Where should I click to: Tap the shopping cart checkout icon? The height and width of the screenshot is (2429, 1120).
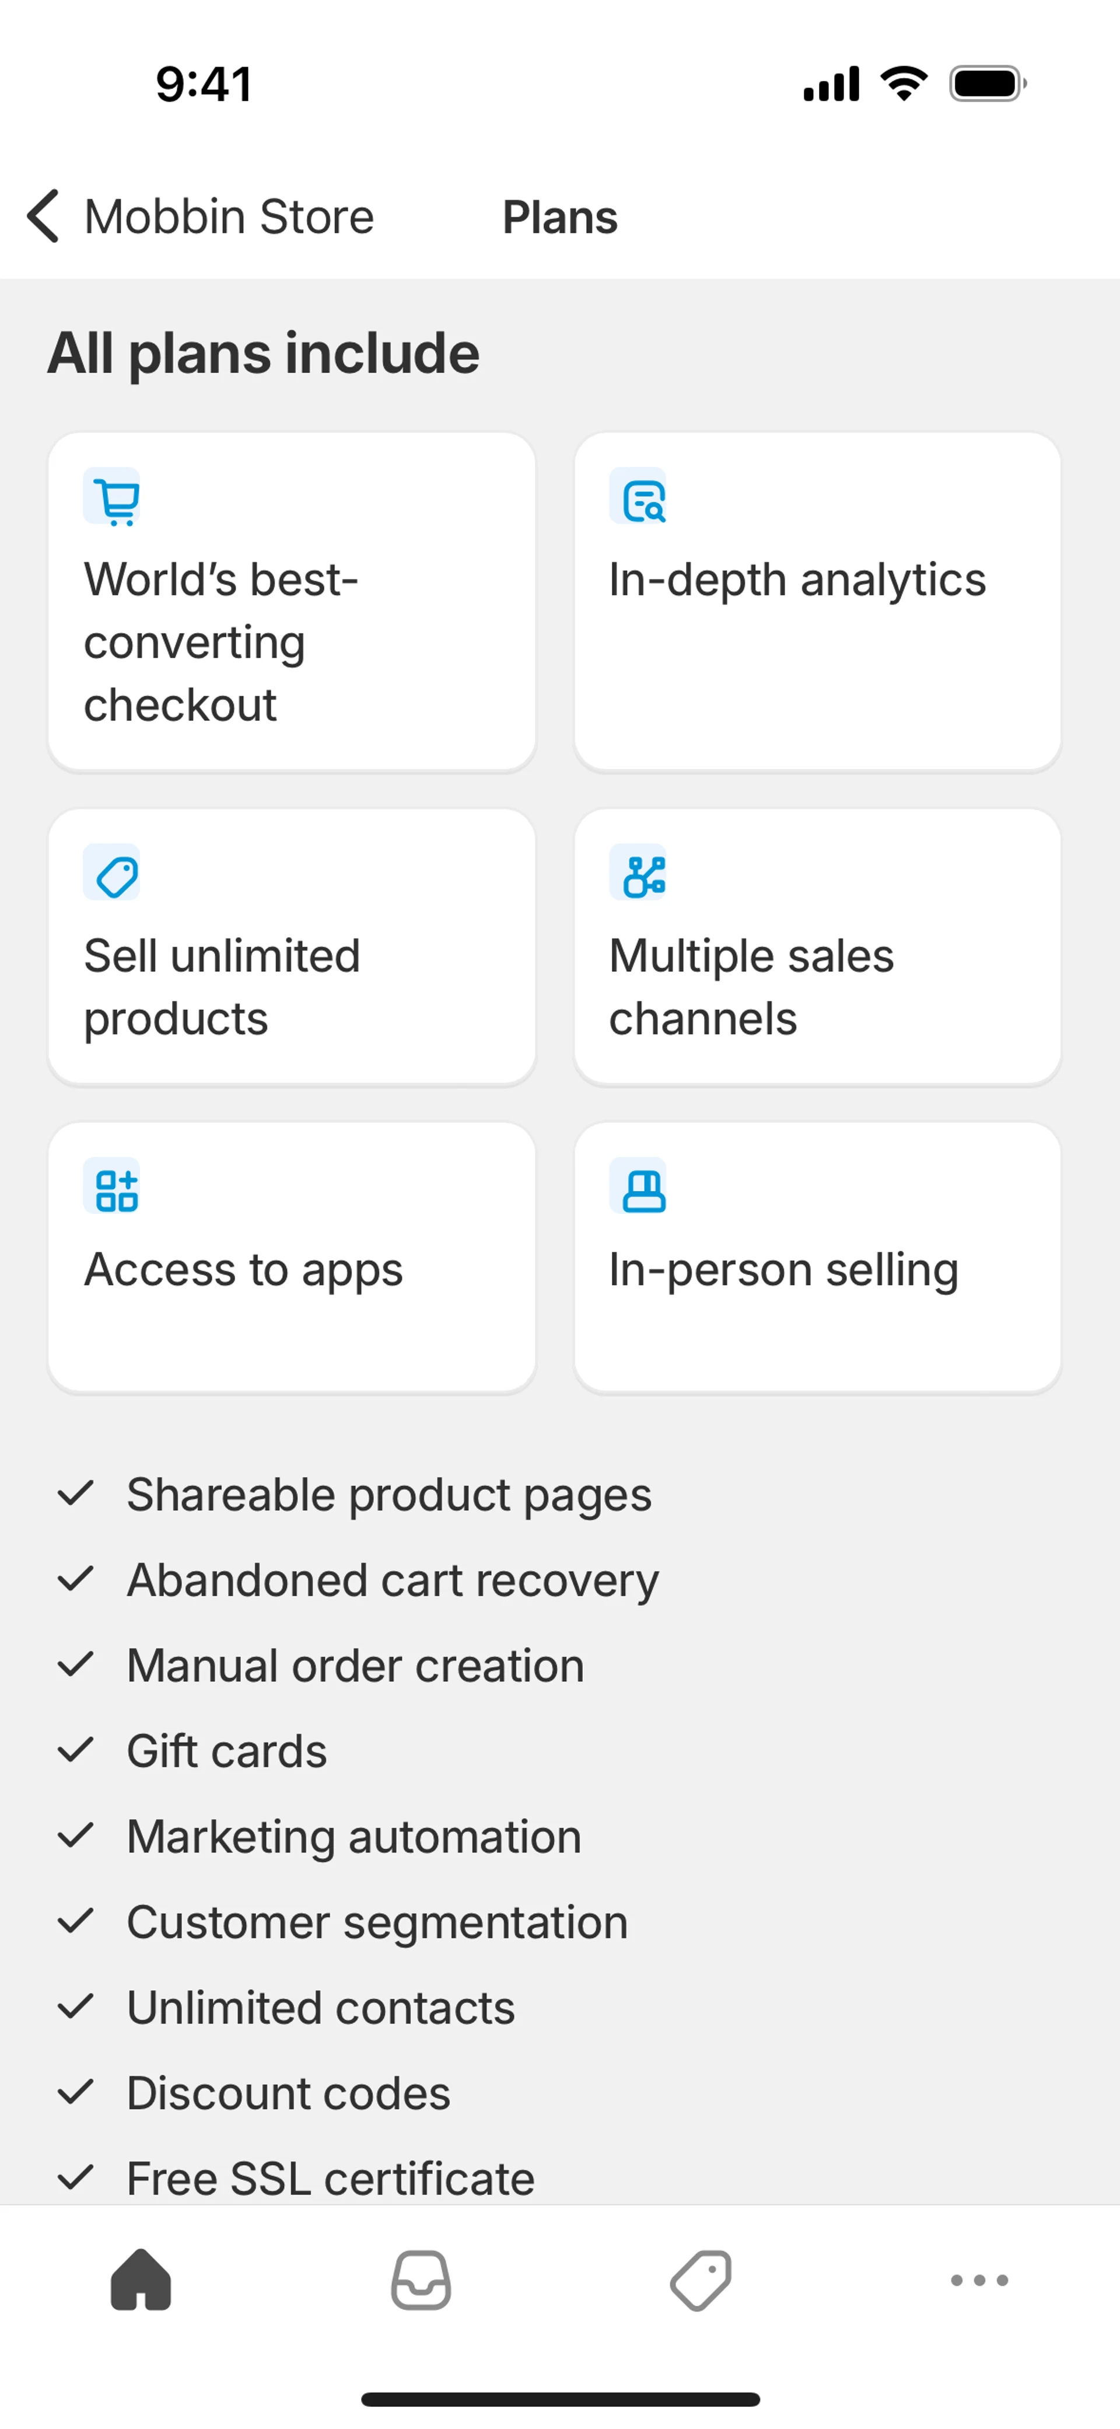click(112, 497)
